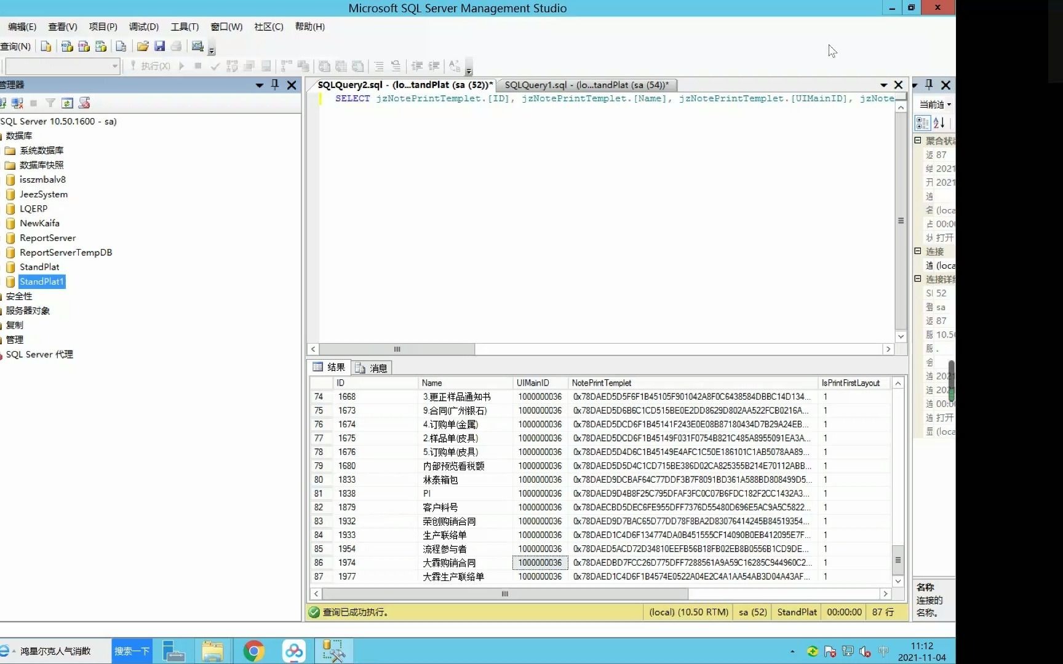Click the DMX query toolbar icon
The width and height of the screenshot is (1063, 664).
(x=84, y=46)
